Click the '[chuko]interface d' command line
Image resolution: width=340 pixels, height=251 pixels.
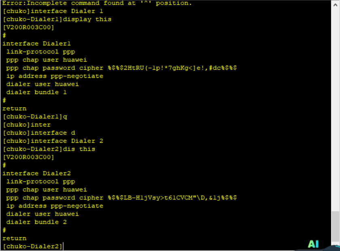(x=39, y=133)
